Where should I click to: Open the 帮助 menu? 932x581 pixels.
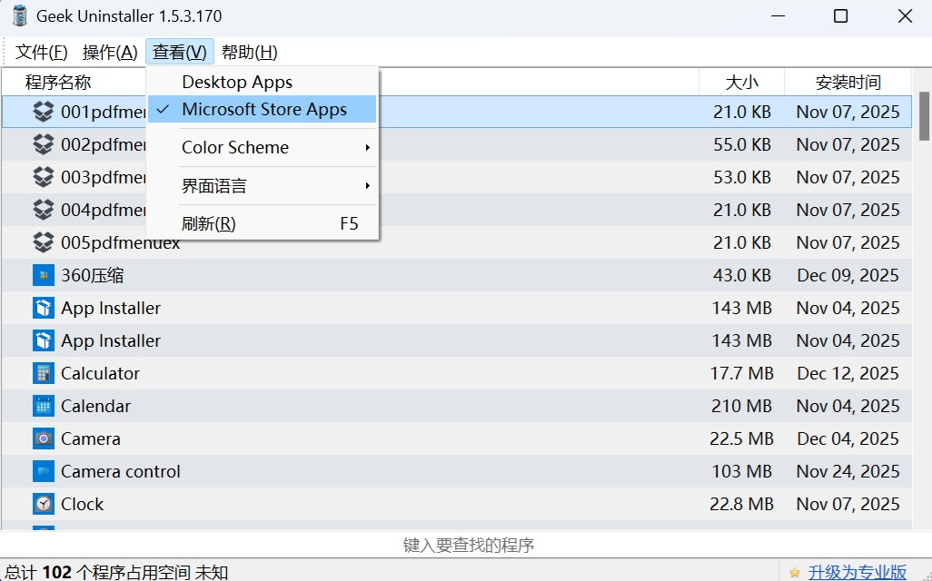point(247,52)
